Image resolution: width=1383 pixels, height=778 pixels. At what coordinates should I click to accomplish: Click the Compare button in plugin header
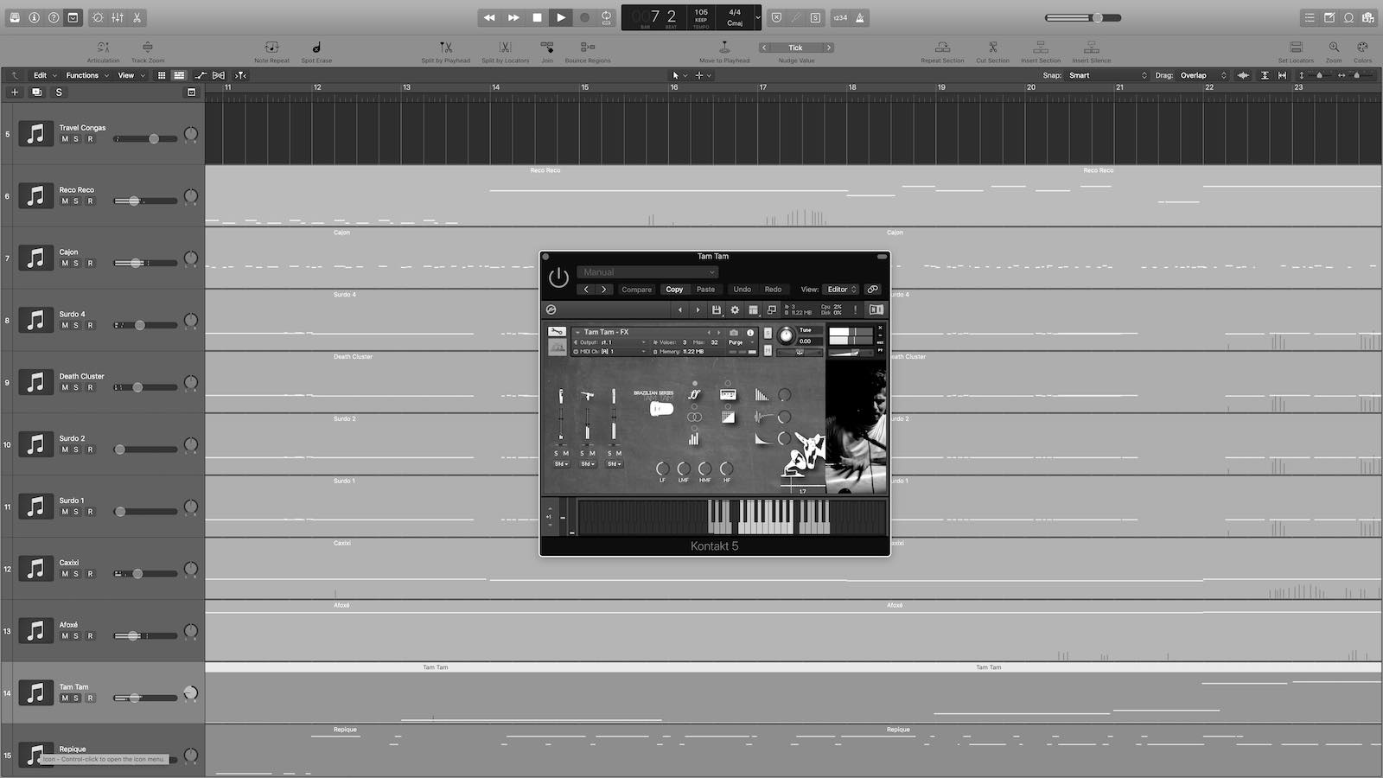[x=637, y=290]
